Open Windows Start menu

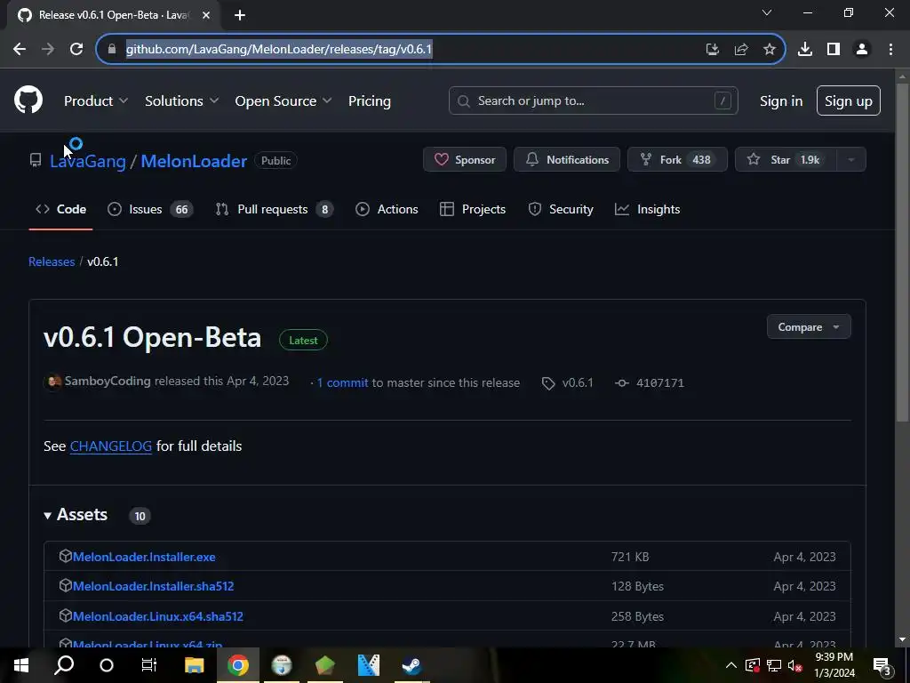tap(21, 665)
